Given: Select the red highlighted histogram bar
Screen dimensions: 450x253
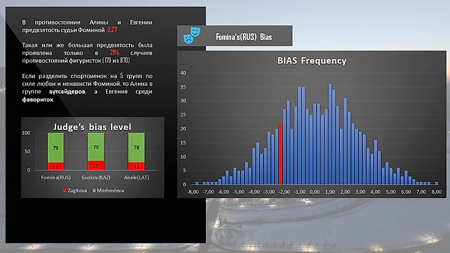Looking at the screenshot, I should tap(280, 153).
